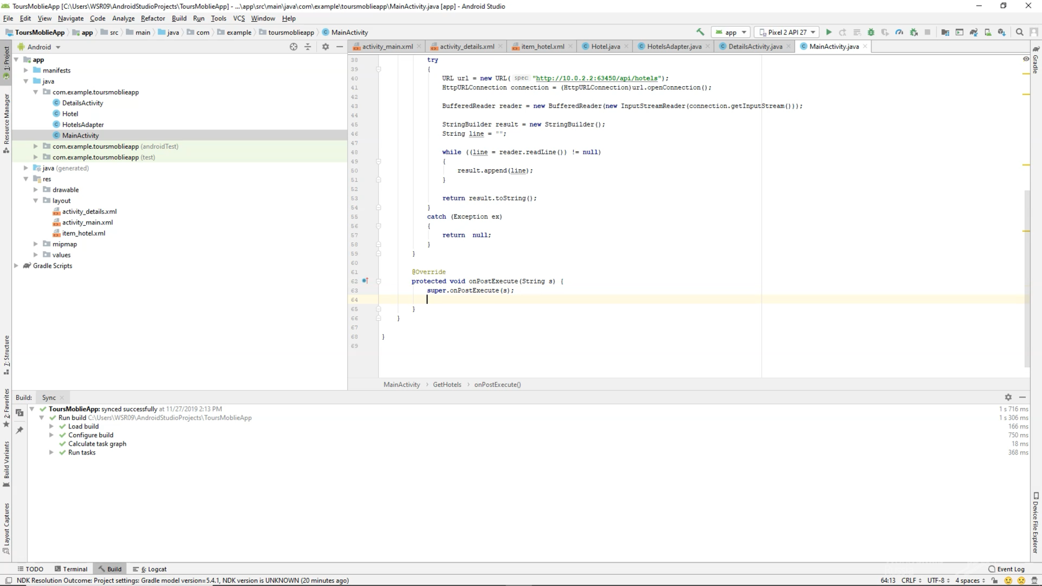Screen dimensions: 1042x586
Task: Open the Project Structure toolbar icon
Action: click(945, 32)
